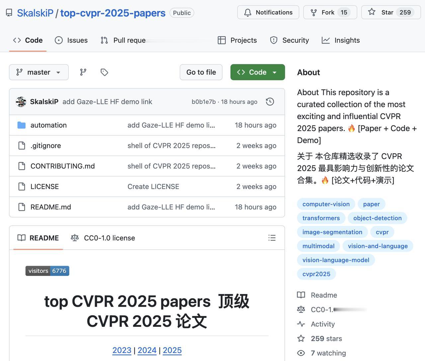The width and height of the screenshot is (425, 361).
Task: Open the CONTRIBUTING.md file
Action: (63, 166)
